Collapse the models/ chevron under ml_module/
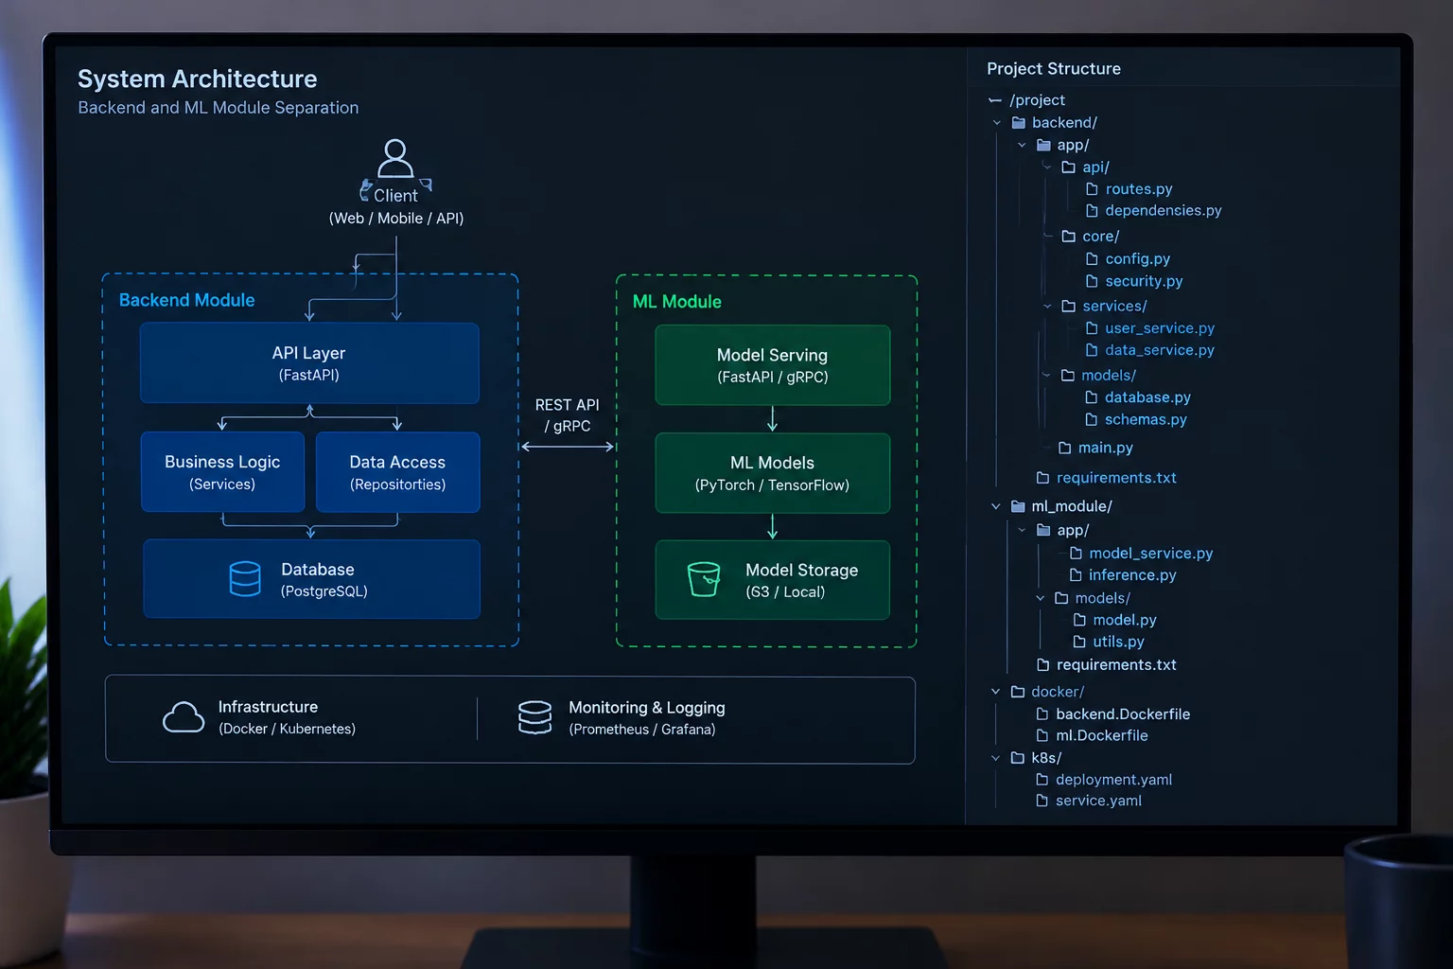The width and height of the screenshot is (1453, 969). [x=1041, y=598]
